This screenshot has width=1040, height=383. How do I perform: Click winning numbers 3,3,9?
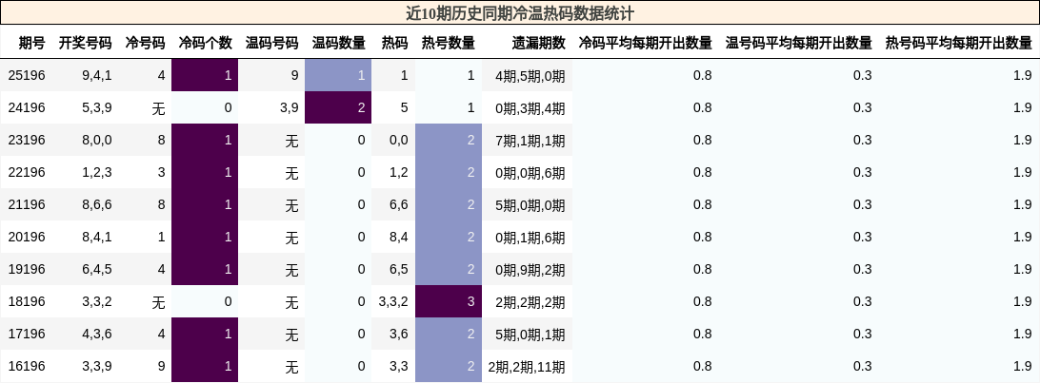point(97,367)
